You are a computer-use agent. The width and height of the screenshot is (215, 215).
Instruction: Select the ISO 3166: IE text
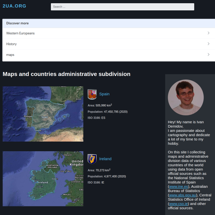(x=96, y=182)
